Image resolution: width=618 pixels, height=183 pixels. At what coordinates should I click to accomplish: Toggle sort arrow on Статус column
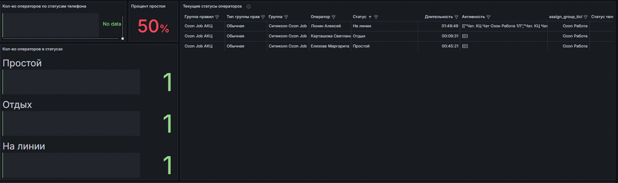(370, 17)
